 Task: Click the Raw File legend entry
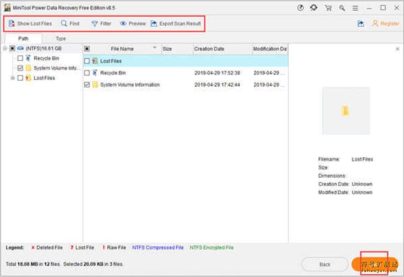pos(114,248)
